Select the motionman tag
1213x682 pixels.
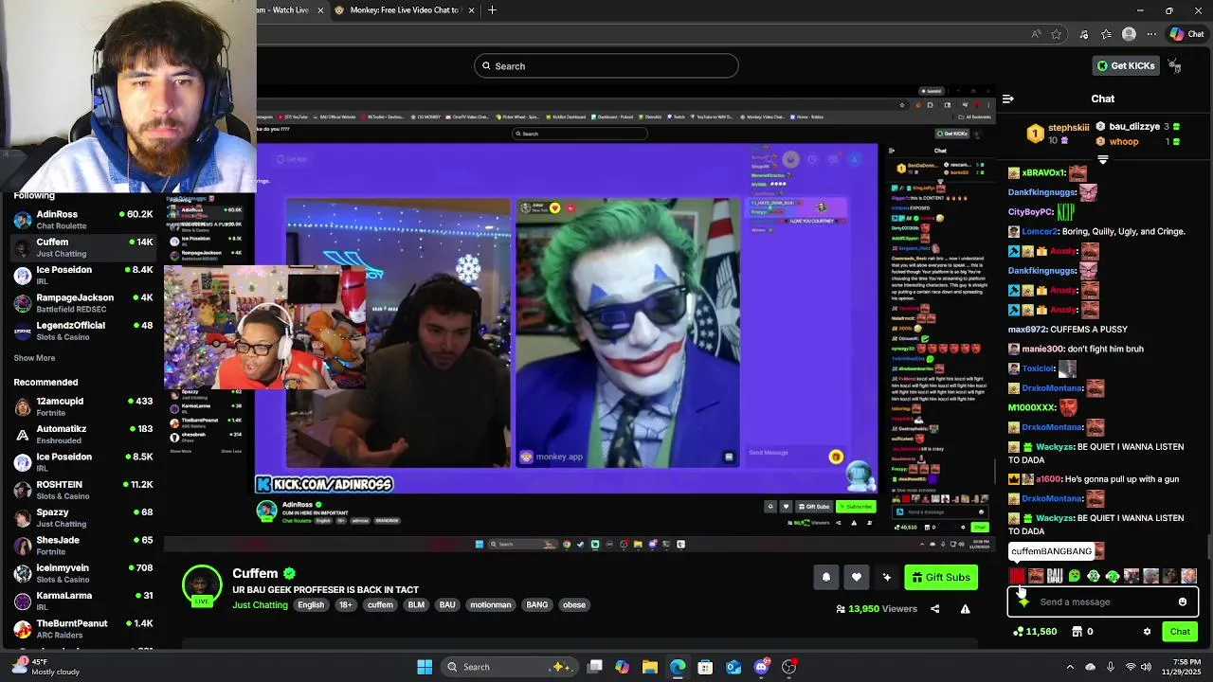tap(491, 604)
